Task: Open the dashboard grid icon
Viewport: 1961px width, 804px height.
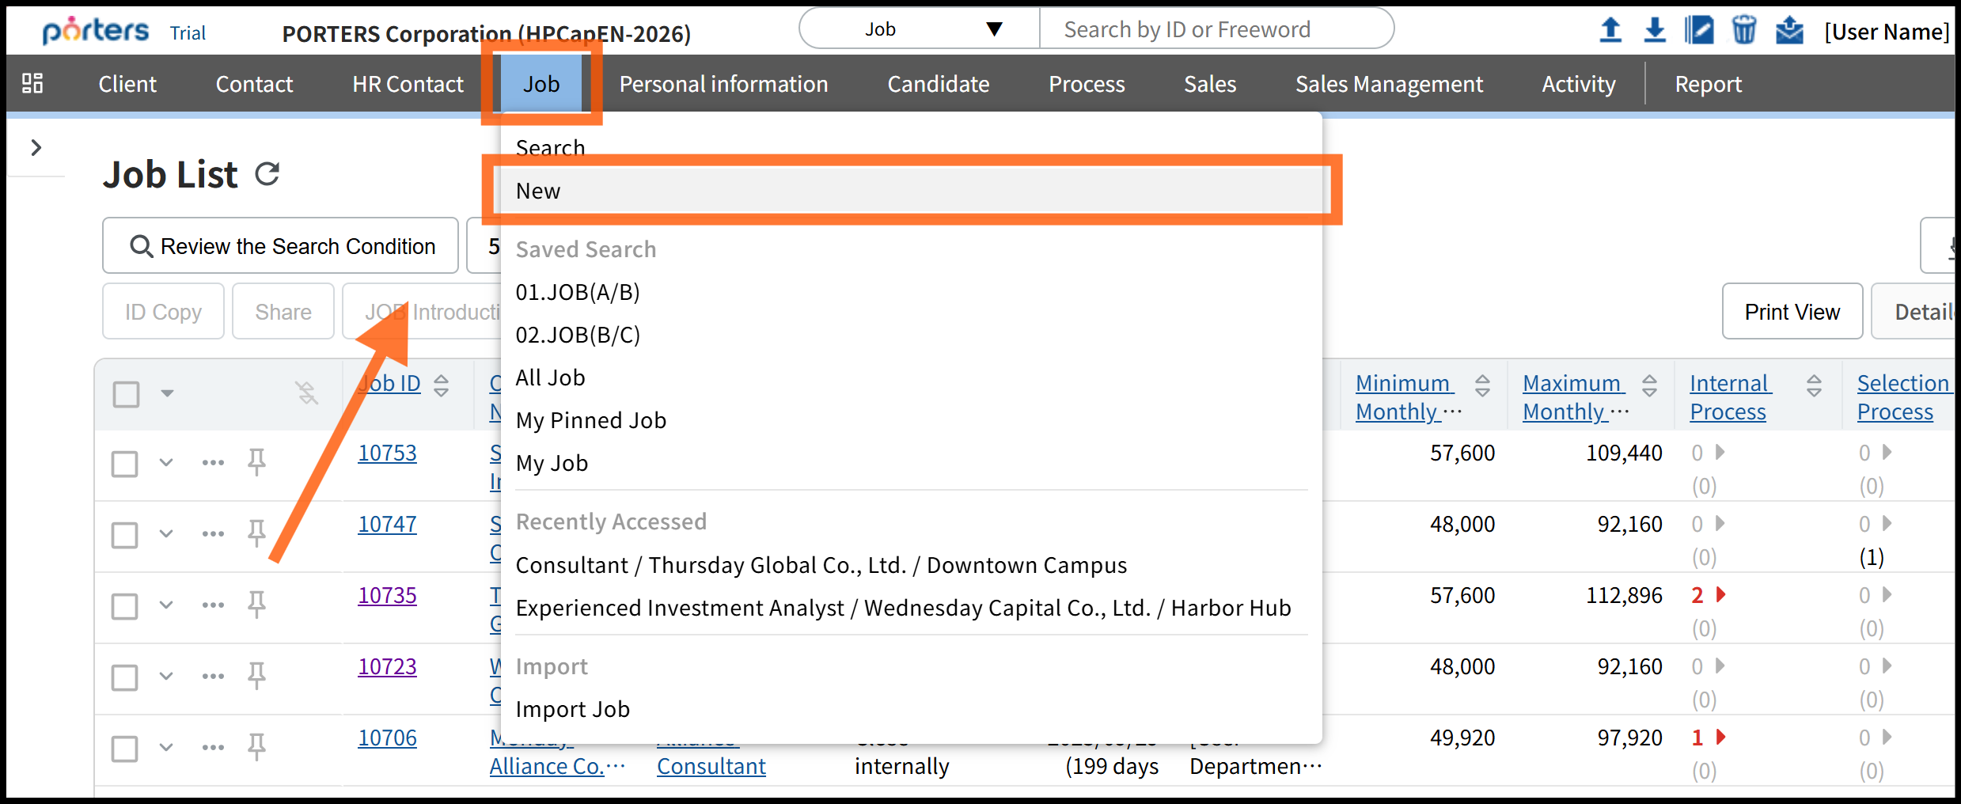Action: coord(32,83)
